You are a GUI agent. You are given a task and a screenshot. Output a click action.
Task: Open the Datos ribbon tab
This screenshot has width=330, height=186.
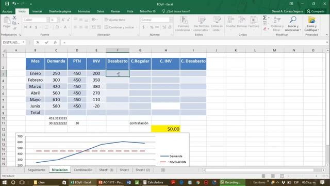(101, 11)
